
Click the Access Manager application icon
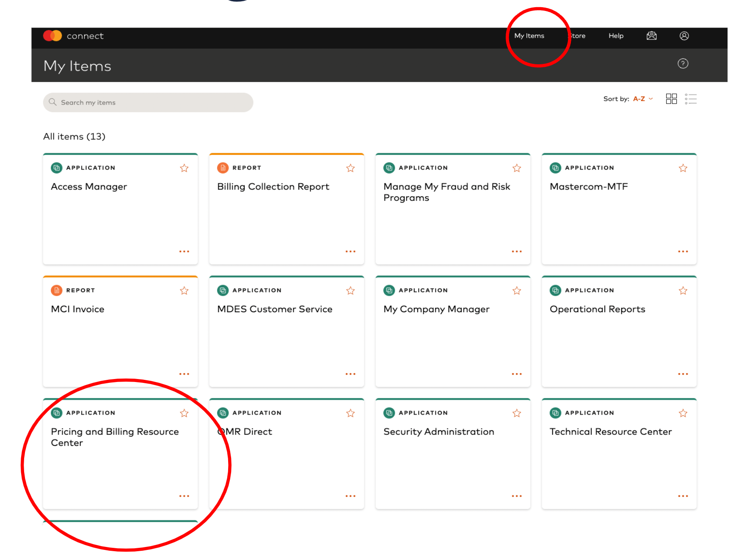56,168
